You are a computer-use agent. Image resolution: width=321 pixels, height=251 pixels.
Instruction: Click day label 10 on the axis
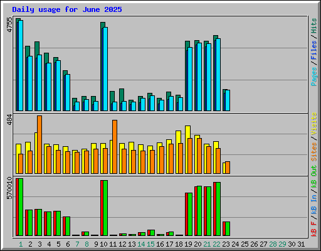coord(103,244)
